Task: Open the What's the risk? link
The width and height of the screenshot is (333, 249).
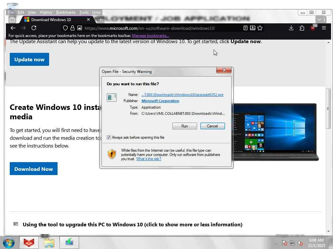Action: click(x=149, y=159)
